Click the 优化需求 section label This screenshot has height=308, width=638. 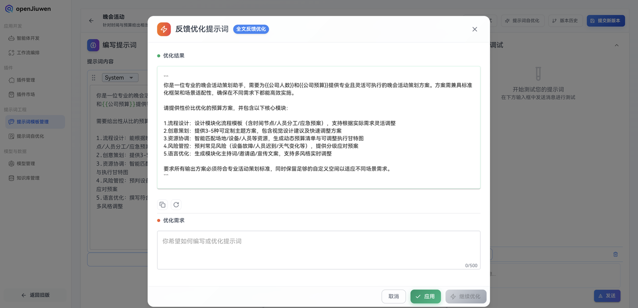pos(174,220)
